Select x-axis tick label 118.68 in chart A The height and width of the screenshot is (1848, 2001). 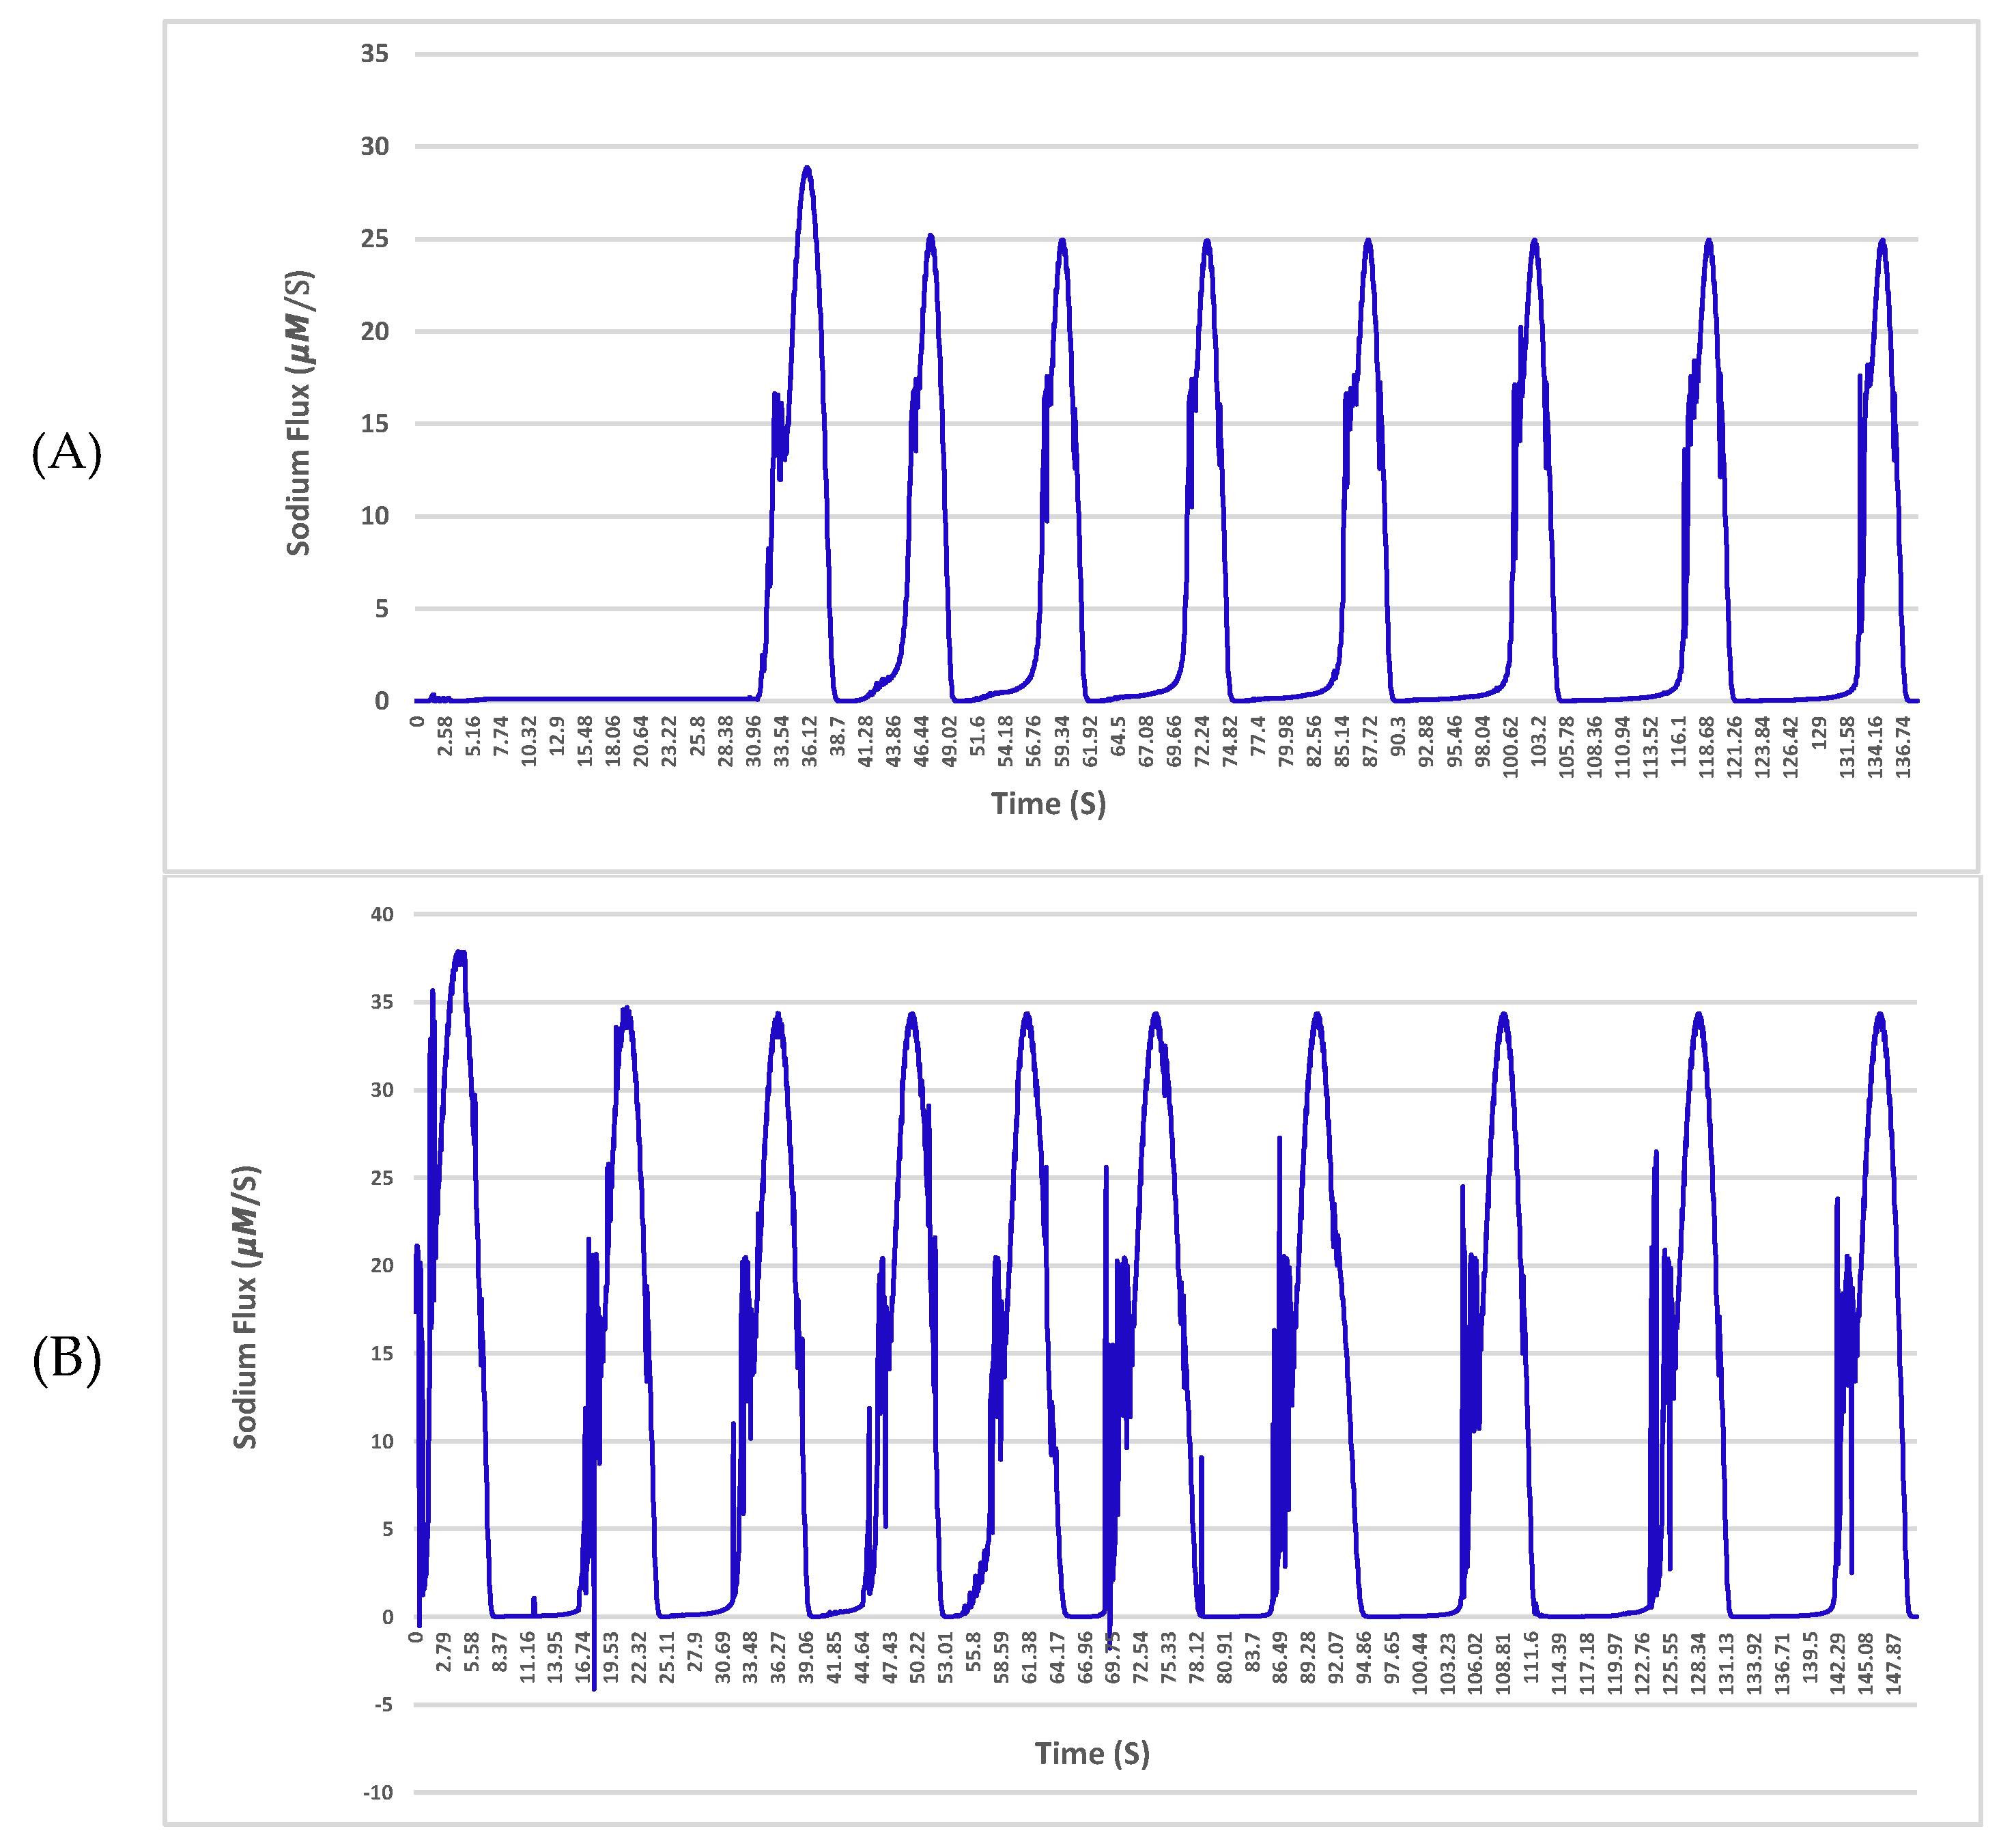pyautogui.click(x=1707, y=746)
